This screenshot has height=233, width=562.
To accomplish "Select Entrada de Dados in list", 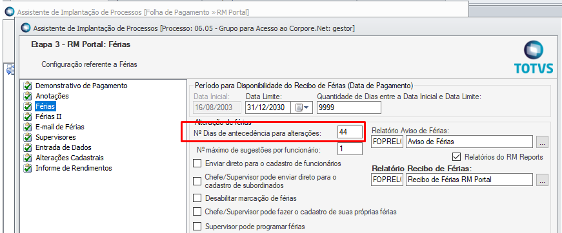I will tap(63, 147).
